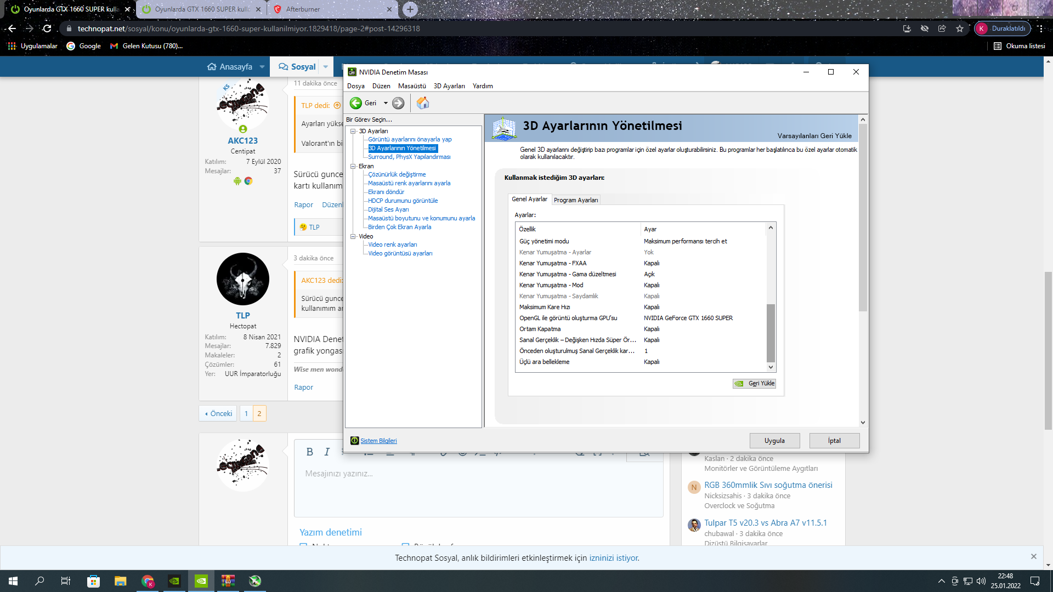Open Geri history dropdown arrow

click(386, 103)
